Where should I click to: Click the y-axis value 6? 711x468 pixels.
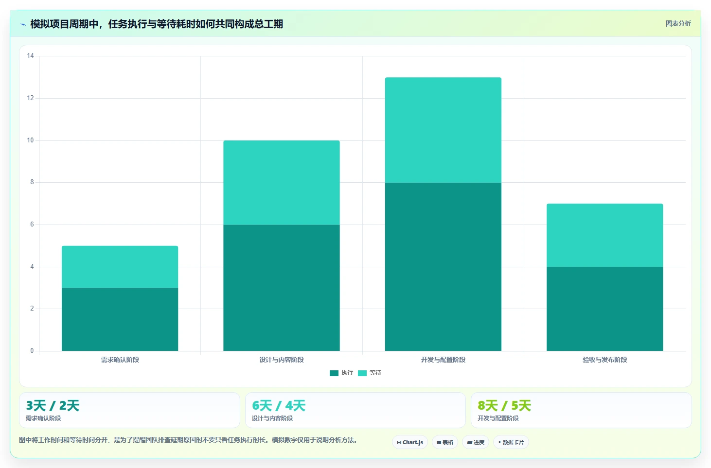32,225
